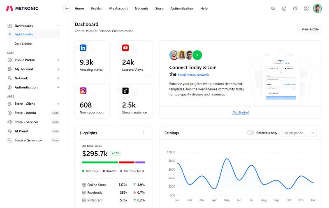Expand Authentication with its plus sign
The height and width of the screenshot is (208, 329).
(58, 88)
